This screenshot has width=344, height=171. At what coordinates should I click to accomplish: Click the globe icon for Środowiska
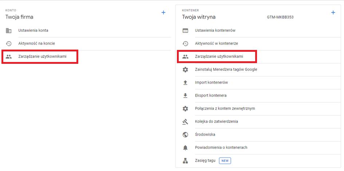[x=185, y=135]
